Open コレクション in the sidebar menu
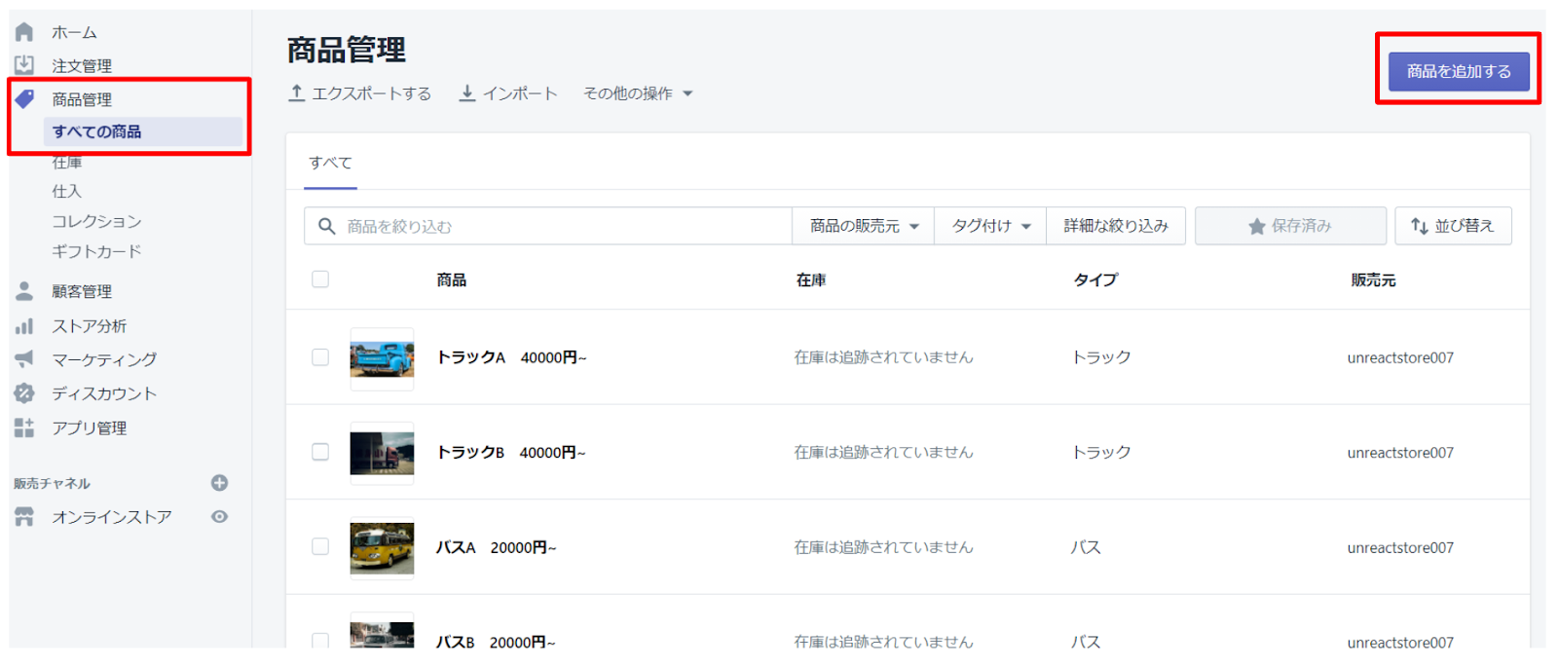1558x668 pixels. pyautogui.click(x=96, y=222)
